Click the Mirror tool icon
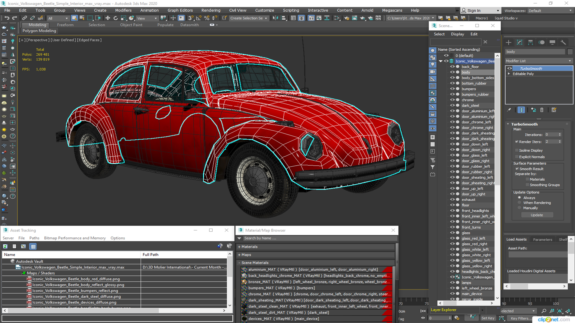The image size is (575, 323). coord(275,18)
